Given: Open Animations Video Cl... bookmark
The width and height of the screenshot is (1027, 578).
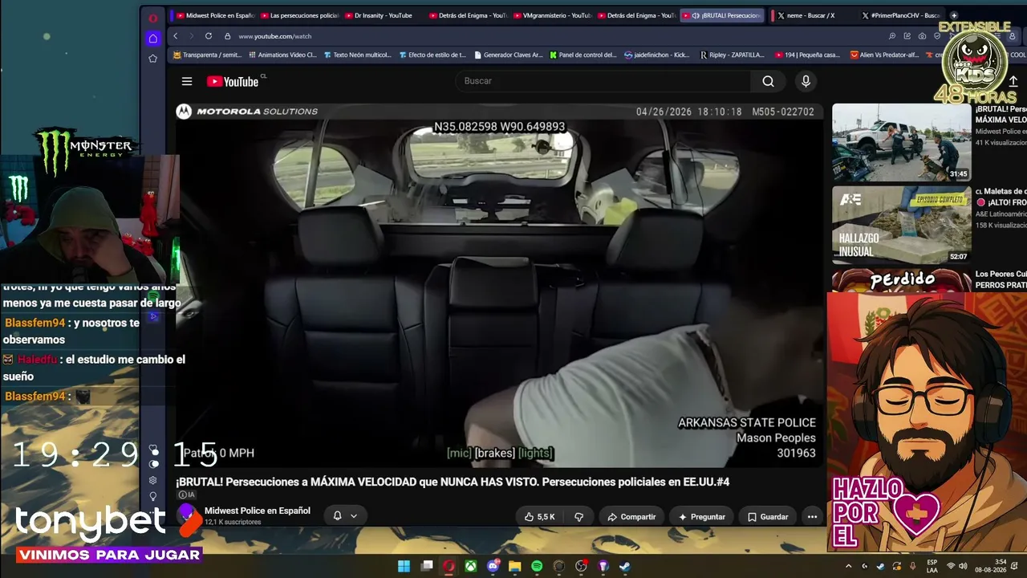Looking at the screenshot, I should [x=282, y=55].
